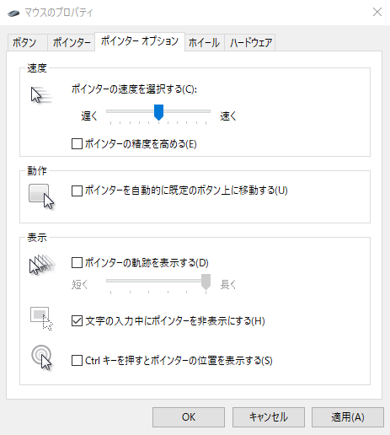This screenshot has width=390, height=435.
Task: Confirm with the OK button
Action: tap(189, 417)
